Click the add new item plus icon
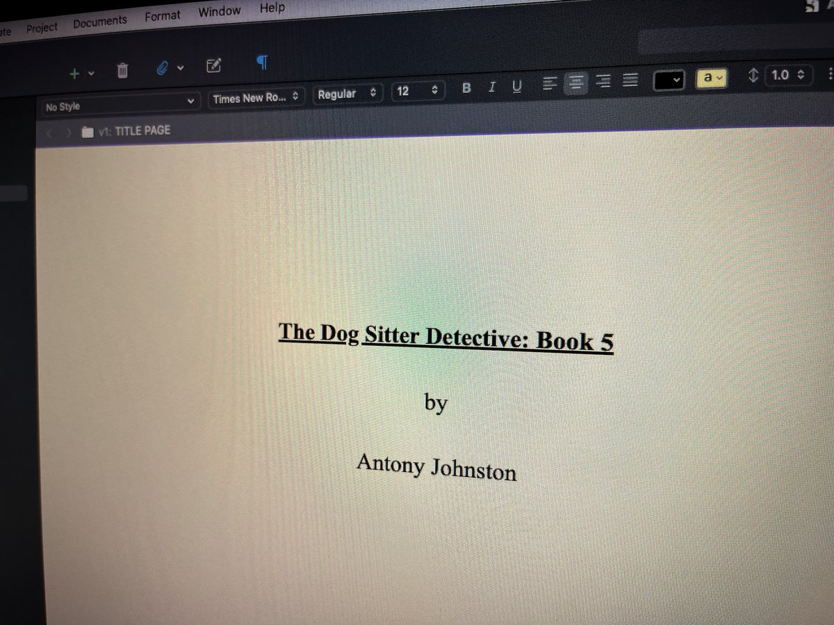The width and height of the screenshot is (834, 625). coord(74,72)
